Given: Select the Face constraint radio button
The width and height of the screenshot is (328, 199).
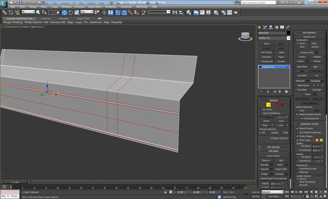Looking at the screenshot, I should tap(298, 47).
